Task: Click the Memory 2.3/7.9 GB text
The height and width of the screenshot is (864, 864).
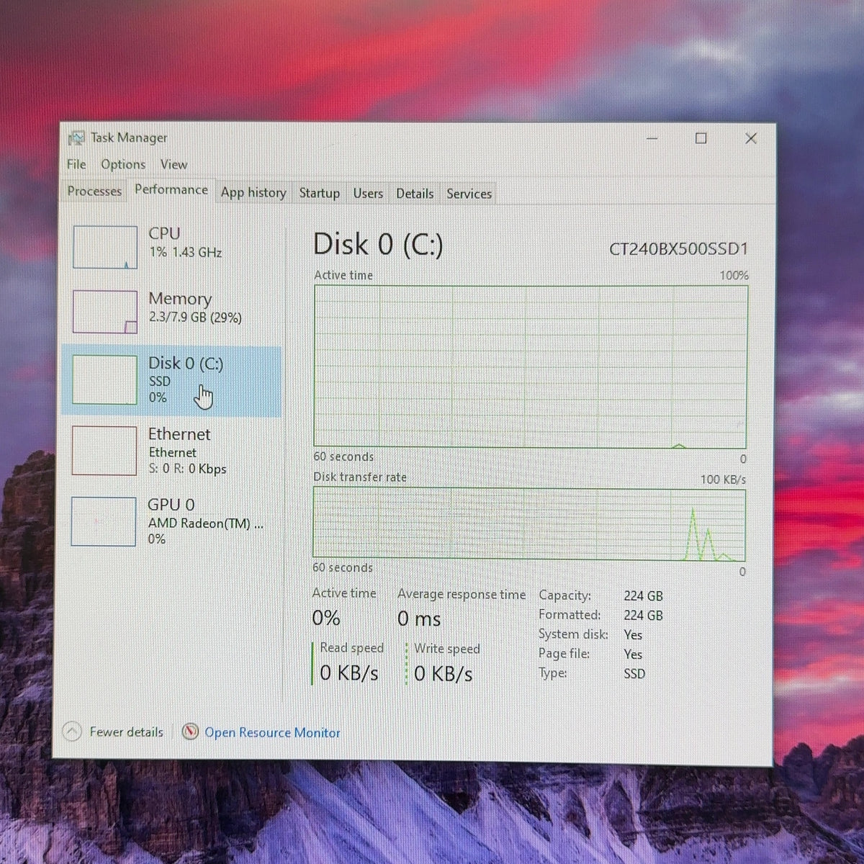Action: (x=195, y=318)
